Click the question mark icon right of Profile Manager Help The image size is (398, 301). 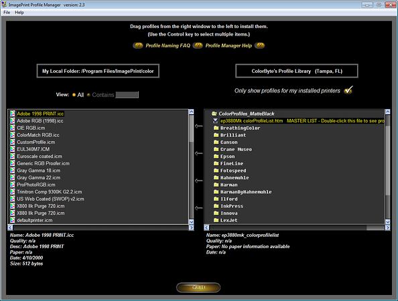(260, 45)
